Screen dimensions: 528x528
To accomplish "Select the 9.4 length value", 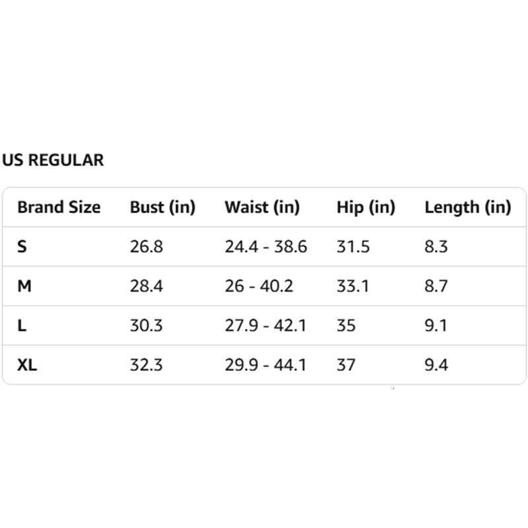I will [x=436, y=365].
